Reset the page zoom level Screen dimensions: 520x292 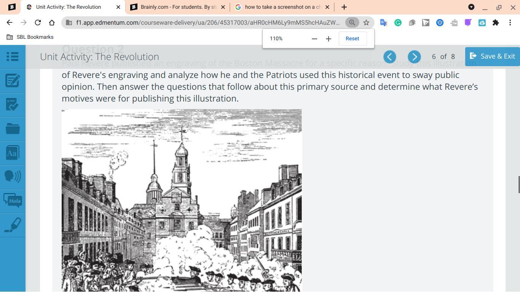pyautogui.click(x=353, y=38)
